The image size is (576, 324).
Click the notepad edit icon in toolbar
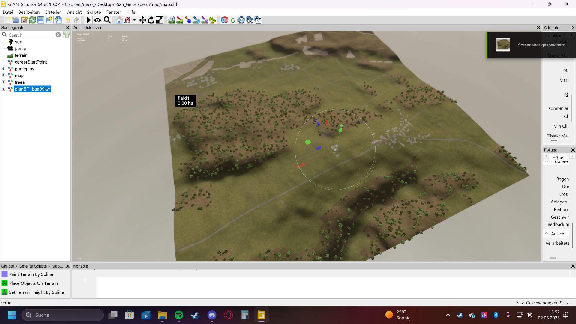(24, 20)
